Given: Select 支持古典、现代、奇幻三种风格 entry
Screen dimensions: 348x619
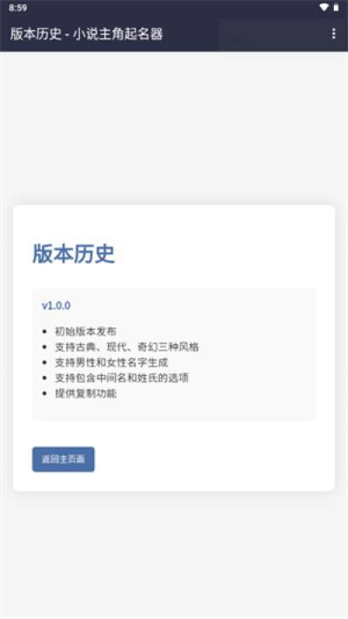Looking at the screenshot, I should pos(127,347).
